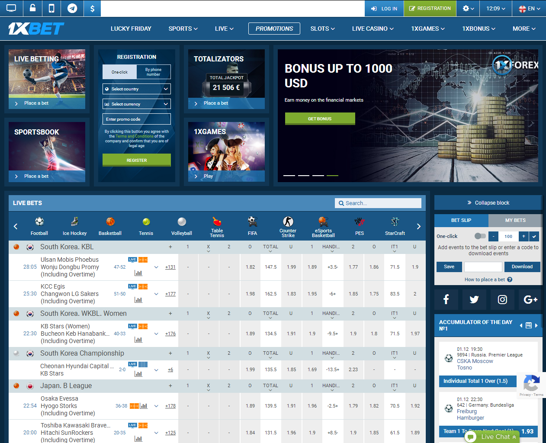
Task: Save the bet slip
Action: click(449, 266)
